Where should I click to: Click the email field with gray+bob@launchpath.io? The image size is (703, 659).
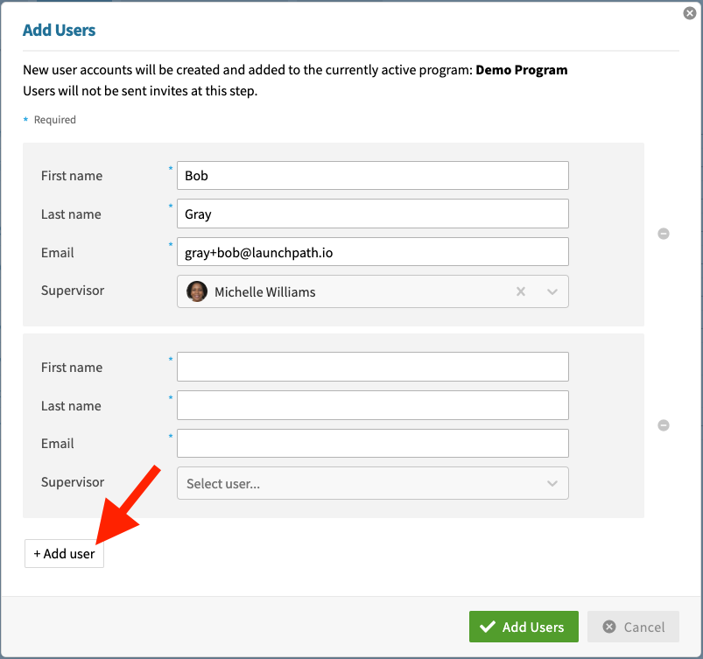click(x=372, y=252)
